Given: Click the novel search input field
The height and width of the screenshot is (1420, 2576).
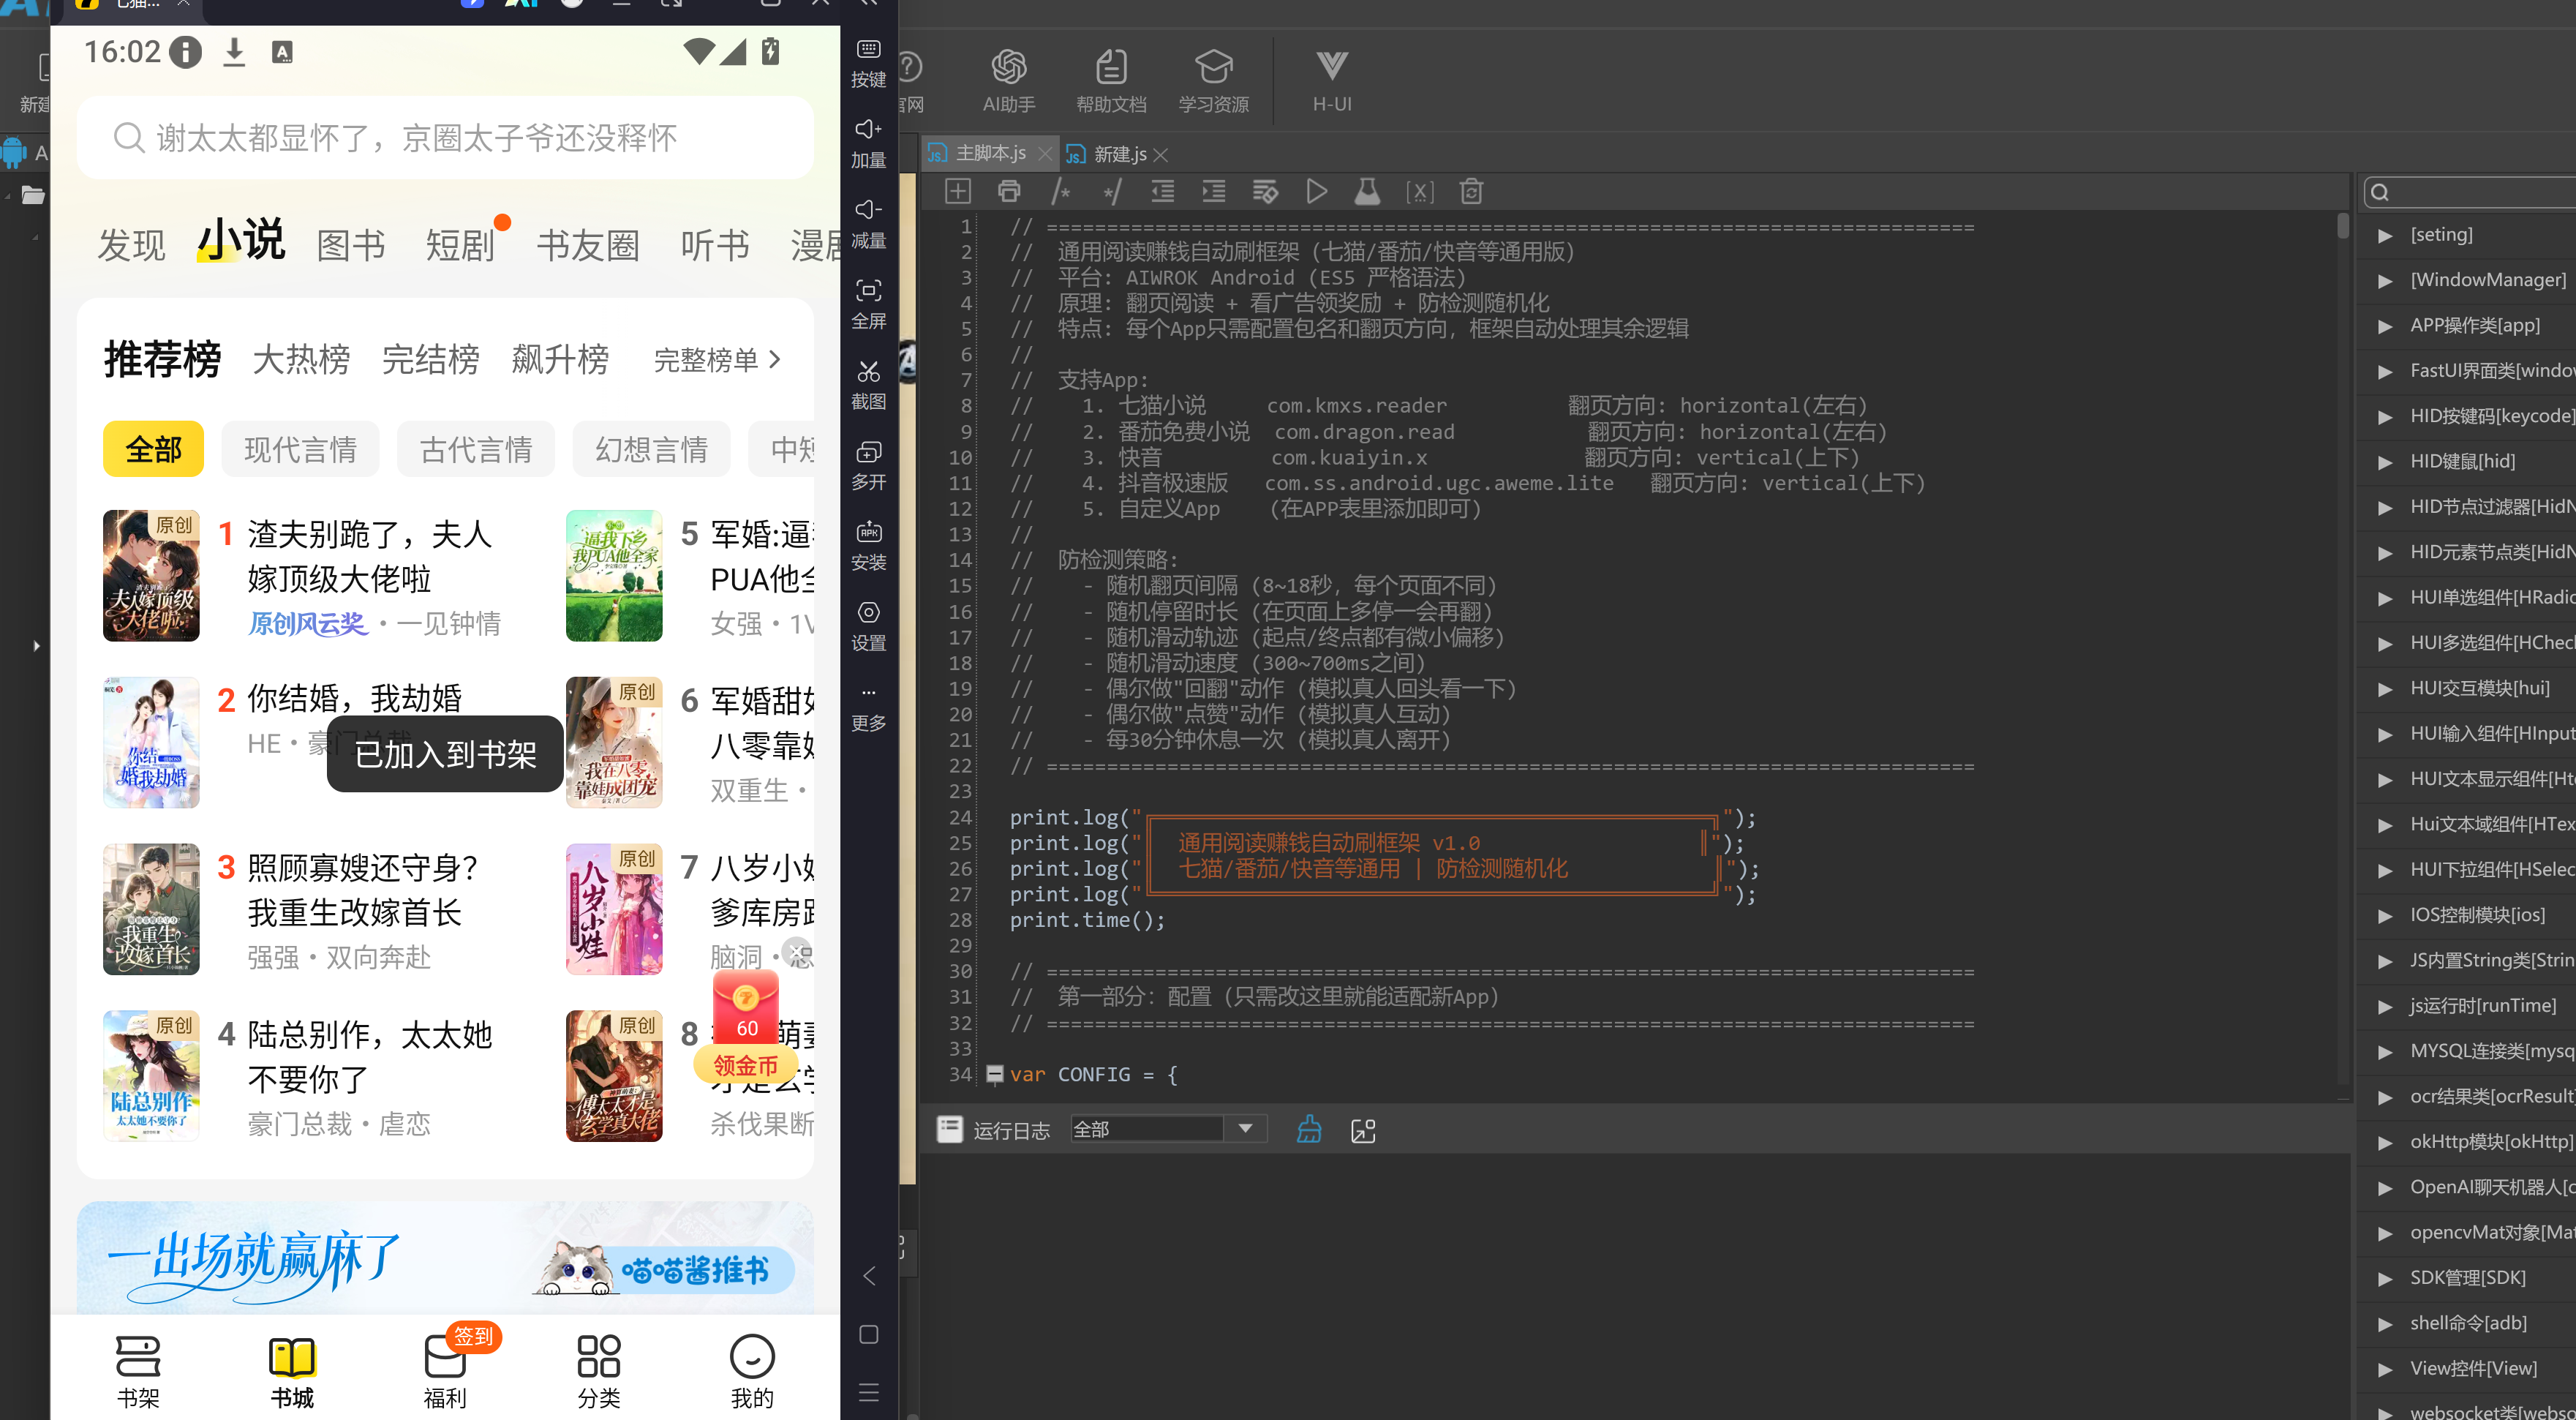Looking at the screenshot, I should coord(445,137).
